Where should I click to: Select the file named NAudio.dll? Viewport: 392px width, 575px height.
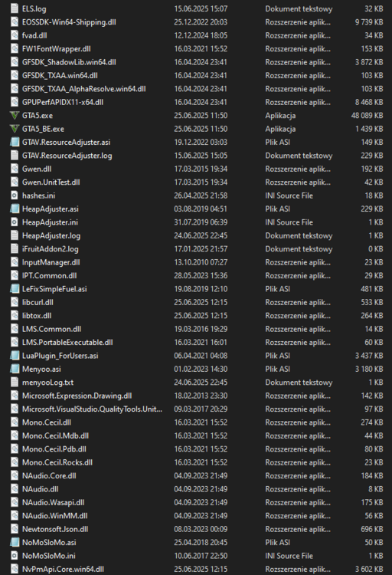pos(41,489)
